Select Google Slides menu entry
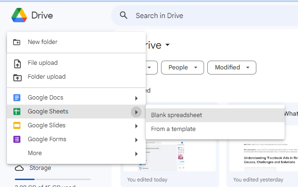 coord(76,125)
